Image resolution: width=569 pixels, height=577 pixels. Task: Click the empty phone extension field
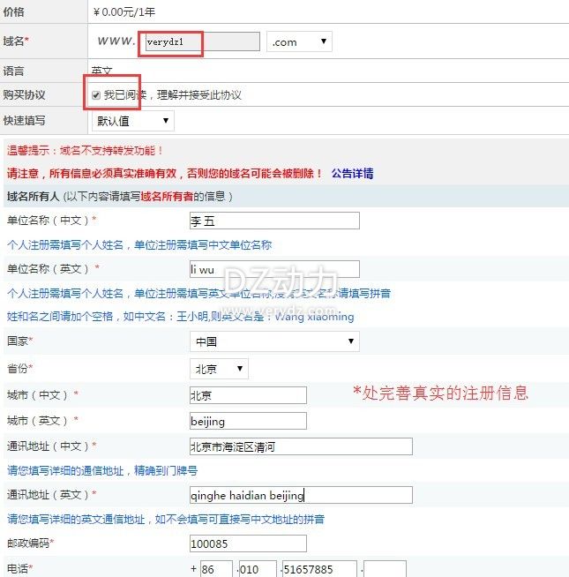point(386,569)
